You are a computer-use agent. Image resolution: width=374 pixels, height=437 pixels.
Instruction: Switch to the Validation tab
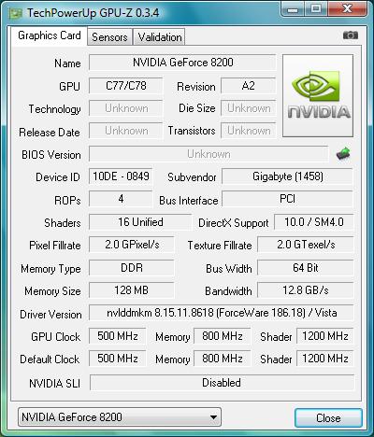click(160, 37)
